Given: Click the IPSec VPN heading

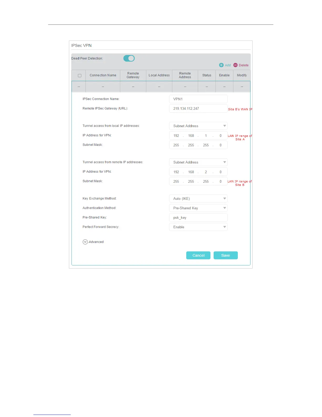Looking at the screenshot, I should [81, 45].
